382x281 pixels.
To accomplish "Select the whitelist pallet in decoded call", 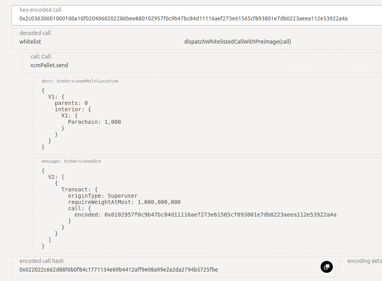I will coord(30,42).
